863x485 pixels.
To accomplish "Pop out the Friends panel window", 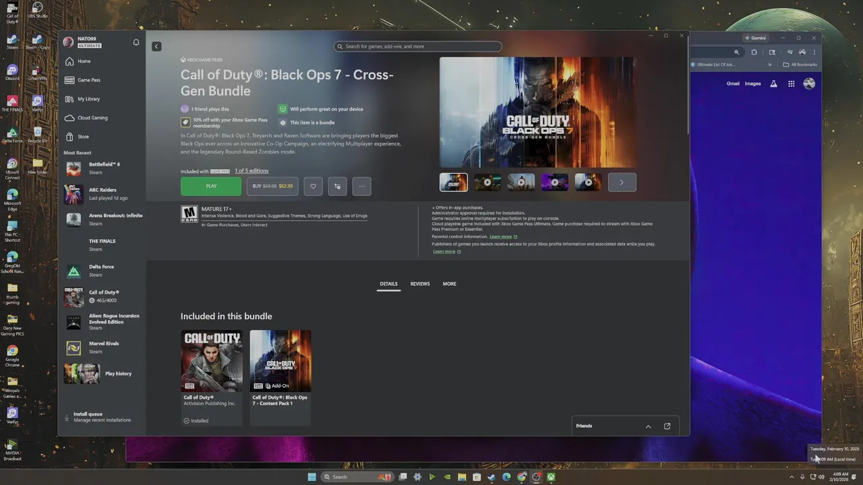I will click(x=667, y=426).
